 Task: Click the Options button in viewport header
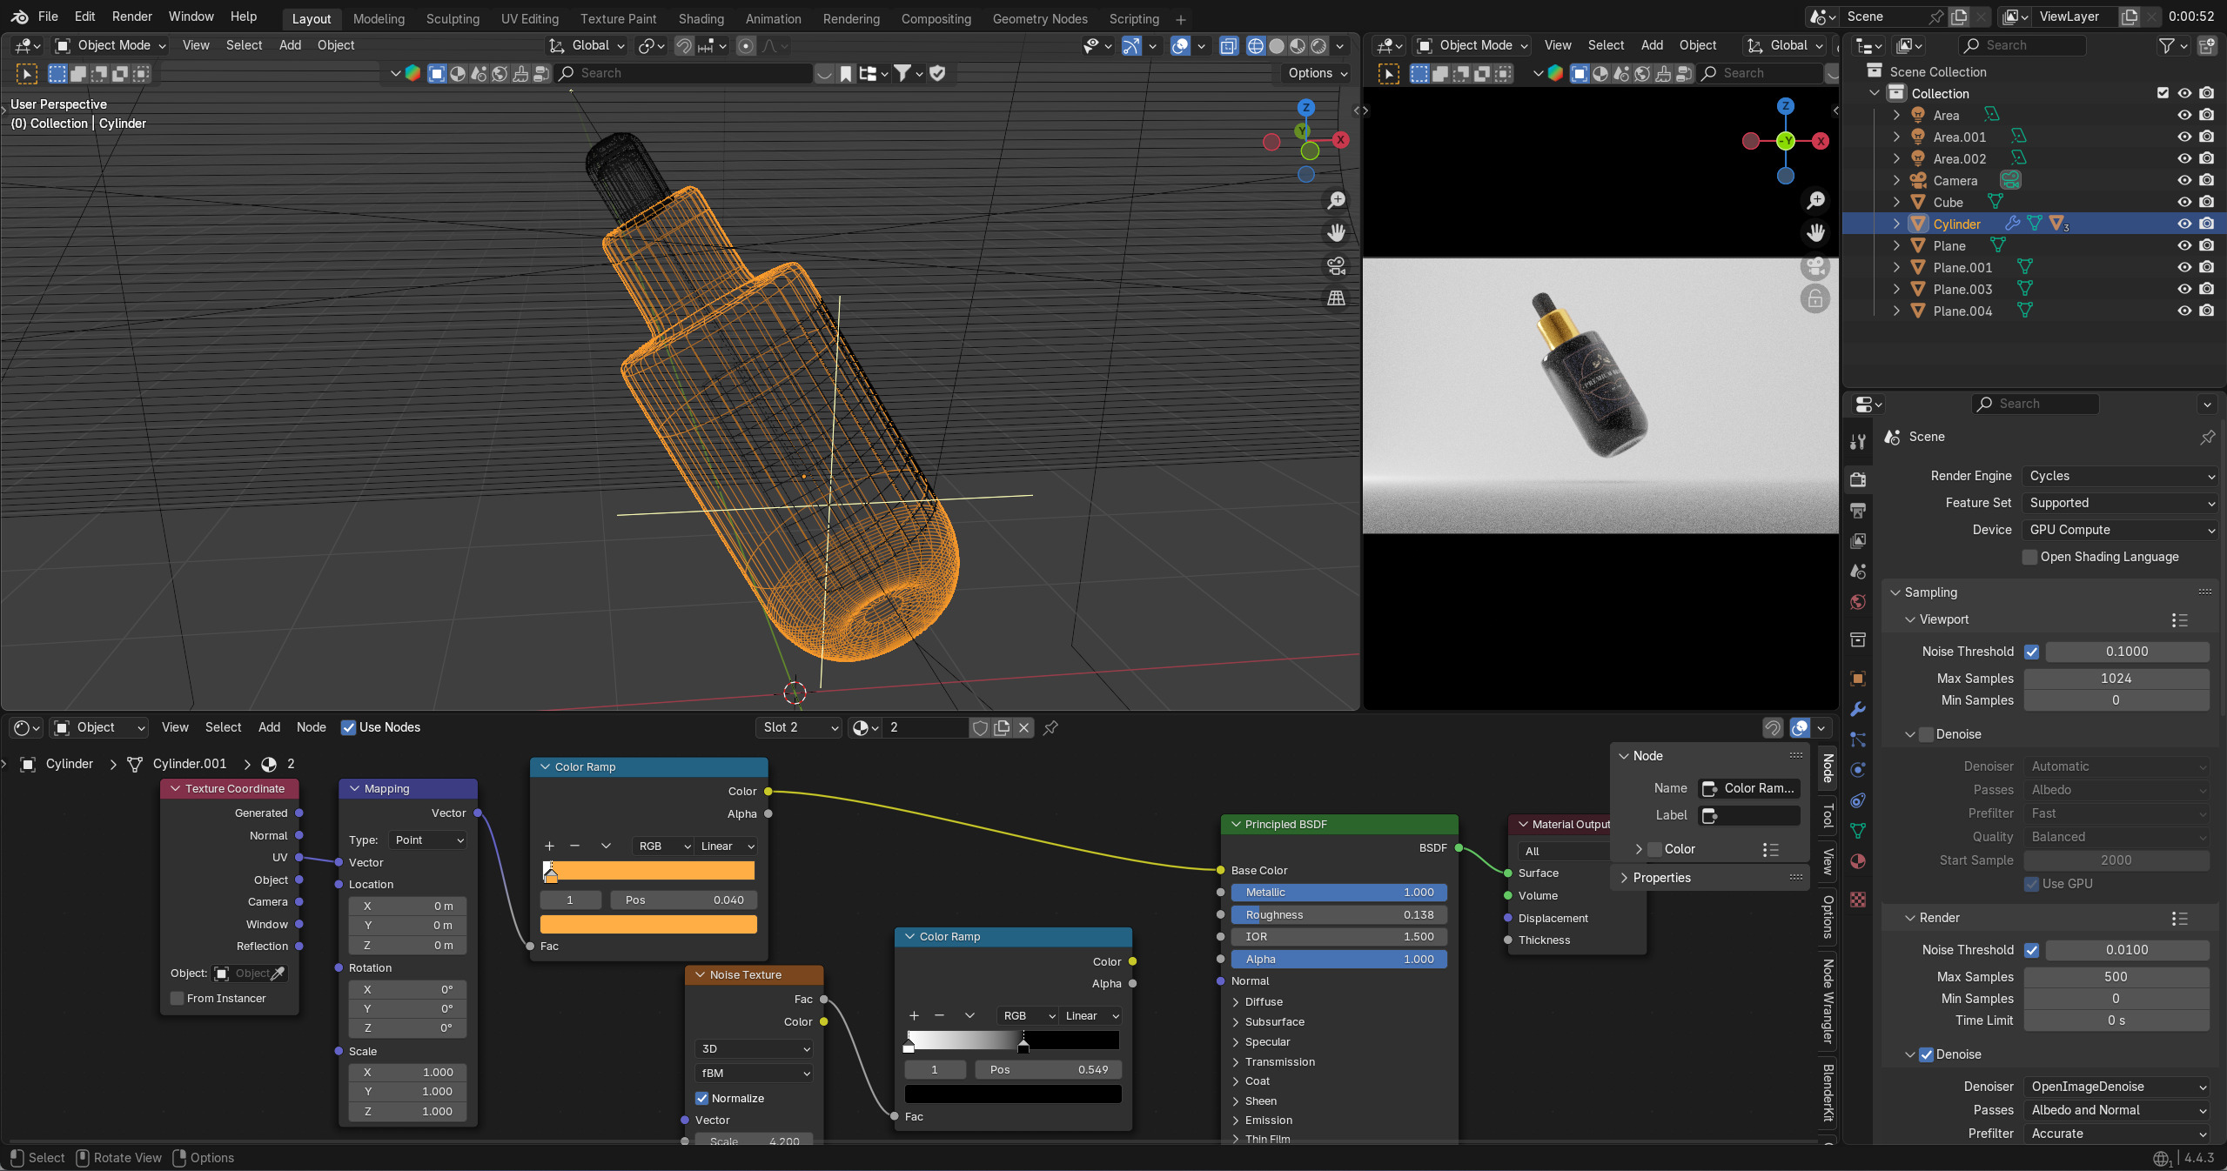tap(1318, 73)
